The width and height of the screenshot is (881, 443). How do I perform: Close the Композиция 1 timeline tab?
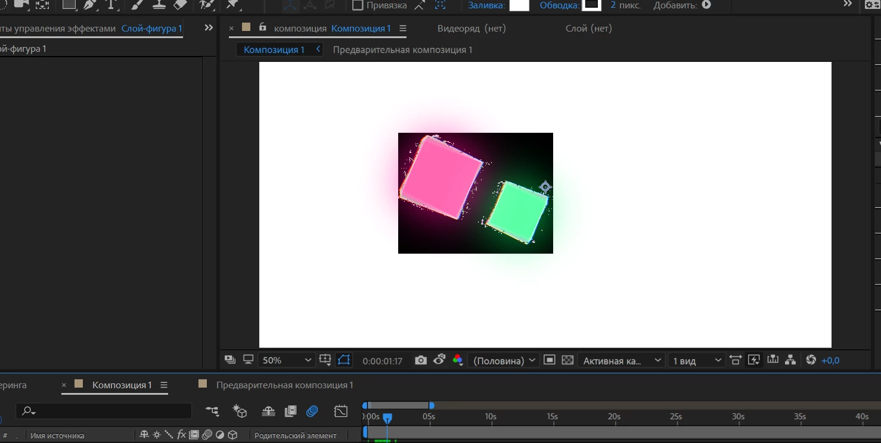tap(64, 385)
